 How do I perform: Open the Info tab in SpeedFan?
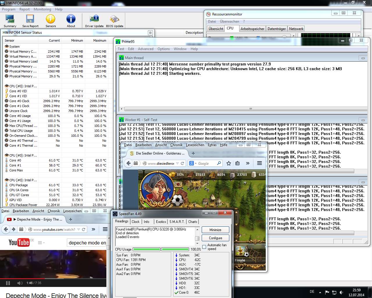point(146,222)
